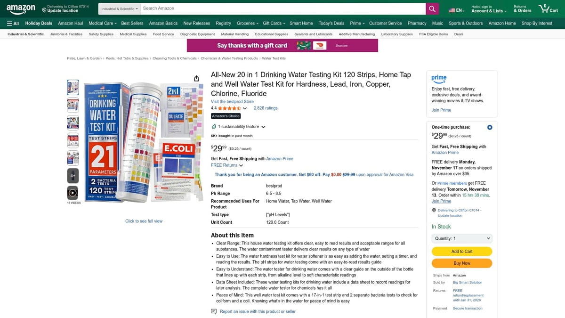Click the Report an issue speech icon
The height and width of the screenshot is (318, 565).
214,311
